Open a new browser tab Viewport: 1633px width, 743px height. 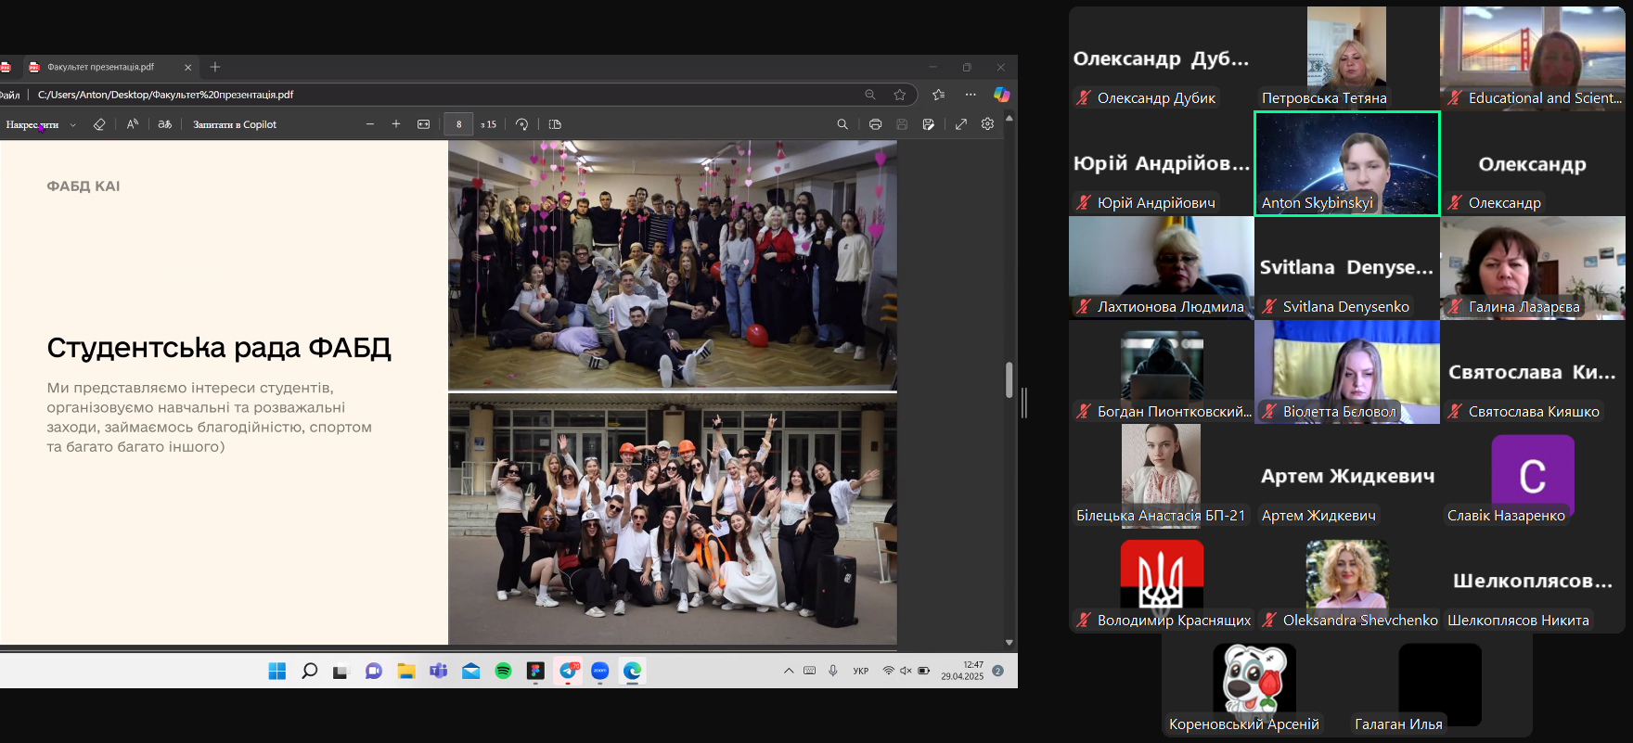tap(215, 67)
